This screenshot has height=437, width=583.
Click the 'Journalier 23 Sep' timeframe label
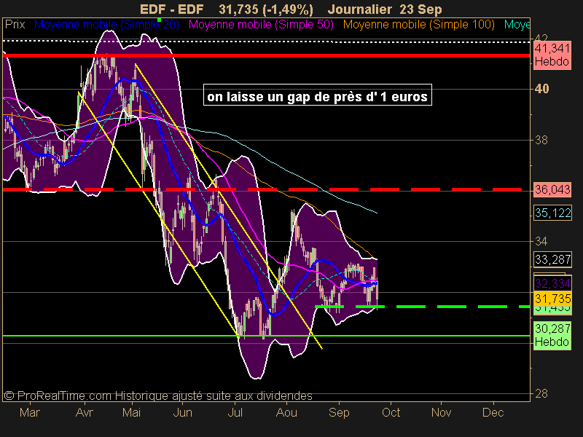385,9
